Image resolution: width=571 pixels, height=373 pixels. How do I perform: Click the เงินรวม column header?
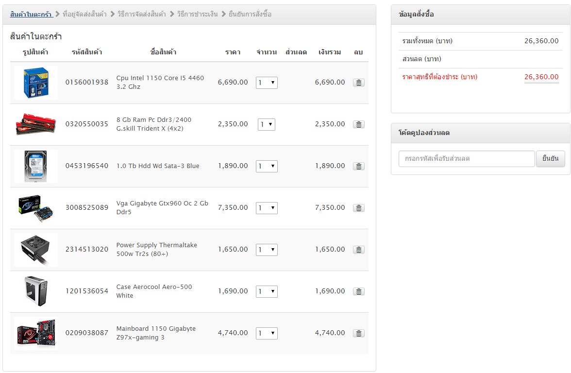(330, 52)
